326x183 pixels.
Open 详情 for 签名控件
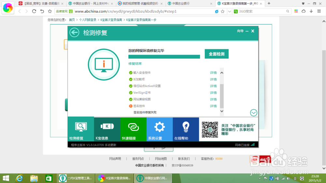pos(213,106)
